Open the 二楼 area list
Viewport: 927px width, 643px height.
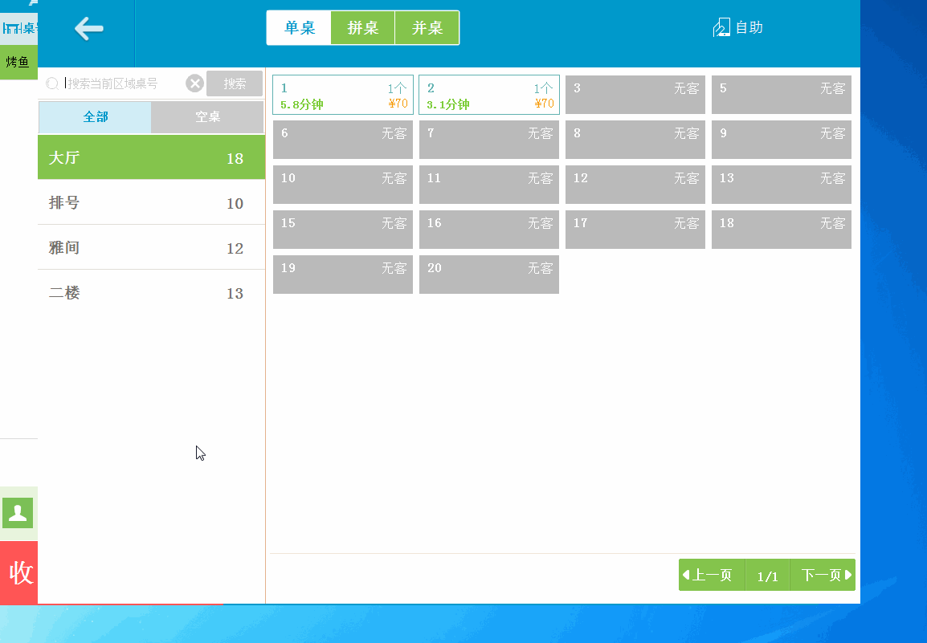click(x=151, y=293)
